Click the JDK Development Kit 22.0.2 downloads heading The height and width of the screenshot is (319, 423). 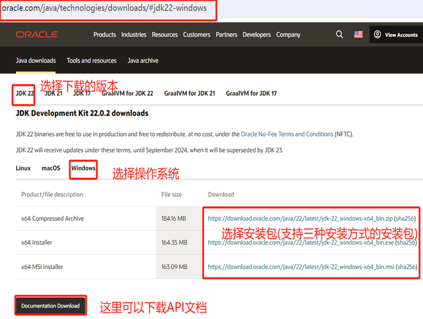(x=82, y=113)
